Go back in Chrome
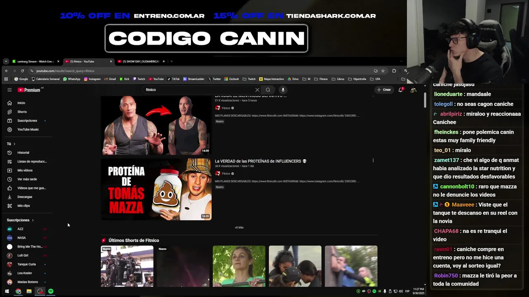 [x=7, y=71]
